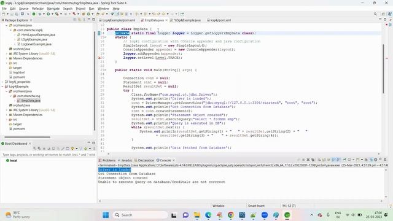This screenshot has height=221, width=393.
Task: Click the Windows taskbar Search box
Action: pyautogui.click(x=141, y=215)
